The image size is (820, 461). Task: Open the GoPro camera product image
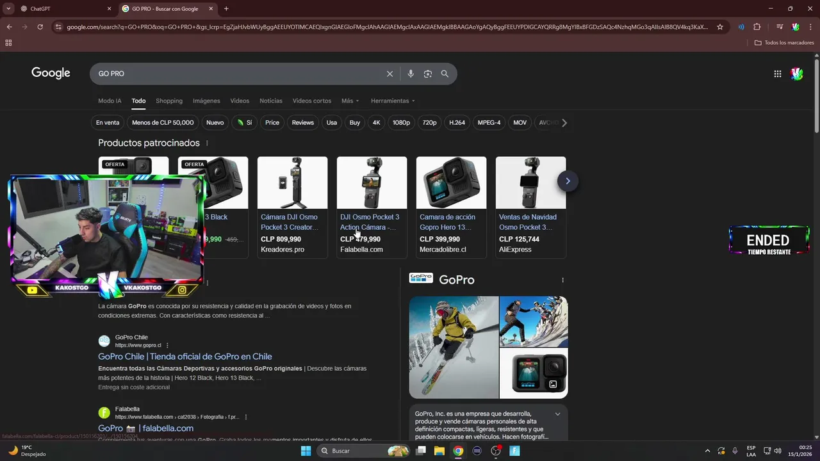coord(534,373)
